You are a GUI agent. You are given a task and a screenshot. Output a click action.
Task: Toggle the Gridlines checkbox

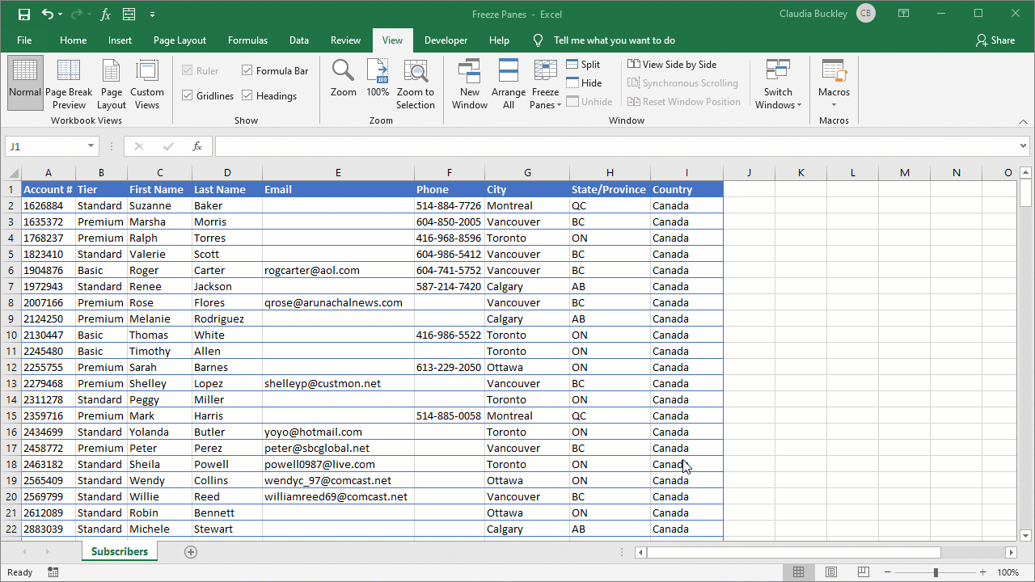point(188,96)
